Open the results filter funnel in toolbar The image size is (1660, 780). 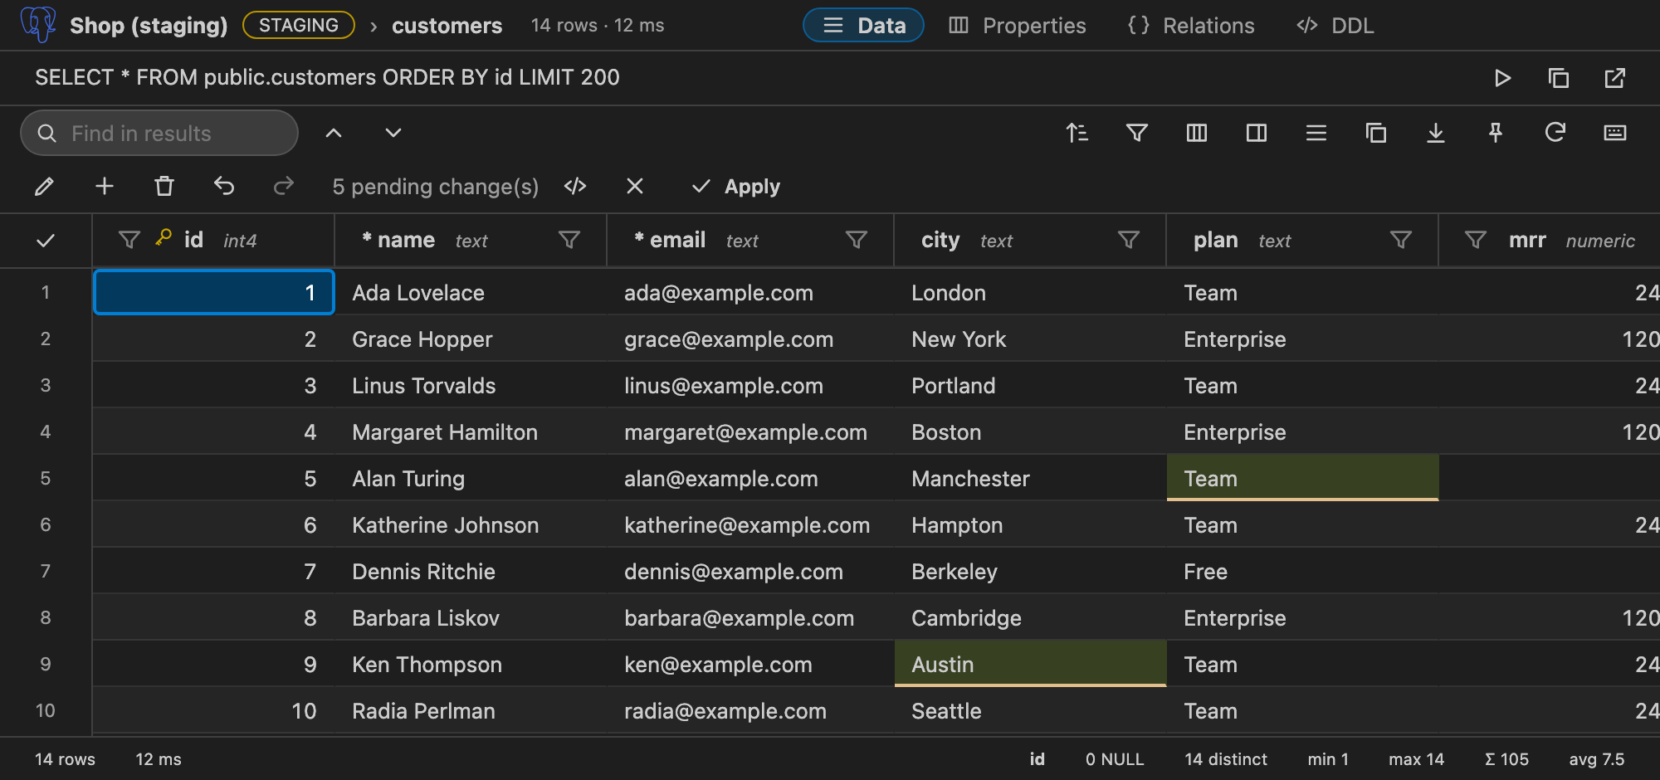click(x=1137, y=133)
